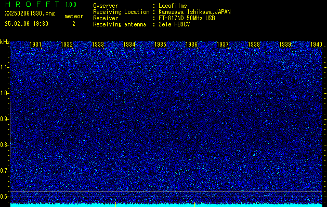Click the meteor count label
Viewport: 327px width, 207px height.
coord(74,16)
